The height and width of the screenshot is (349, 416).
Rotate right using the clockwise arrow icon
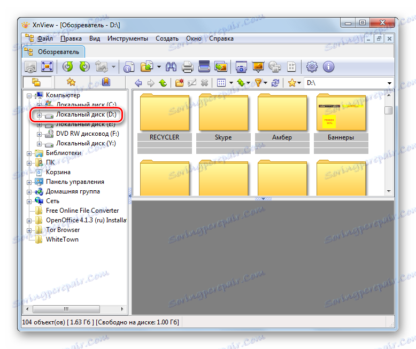[84, 67]
